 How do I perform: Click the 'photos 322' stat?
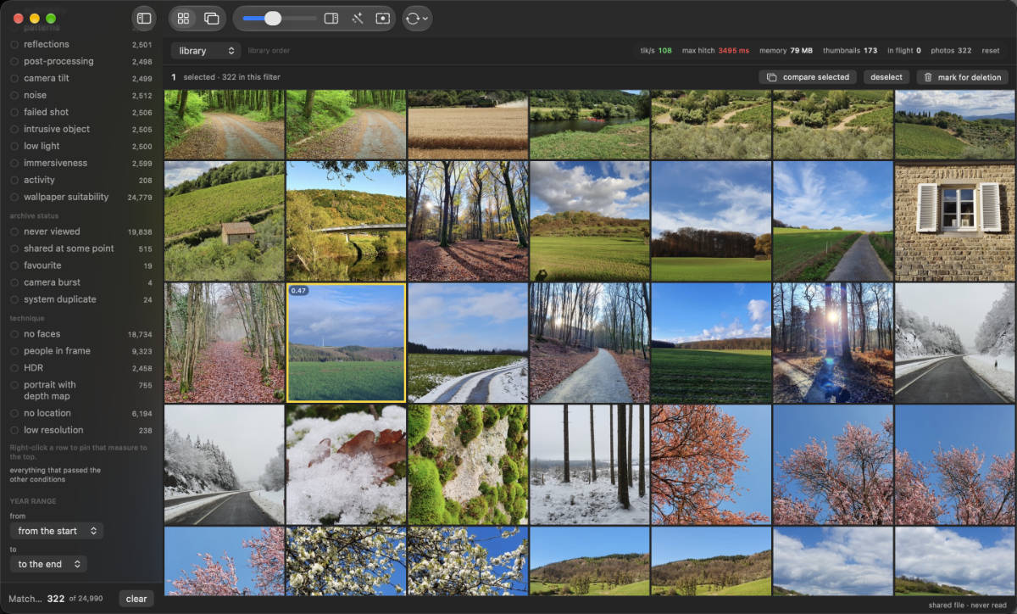[x=951, y=51]
